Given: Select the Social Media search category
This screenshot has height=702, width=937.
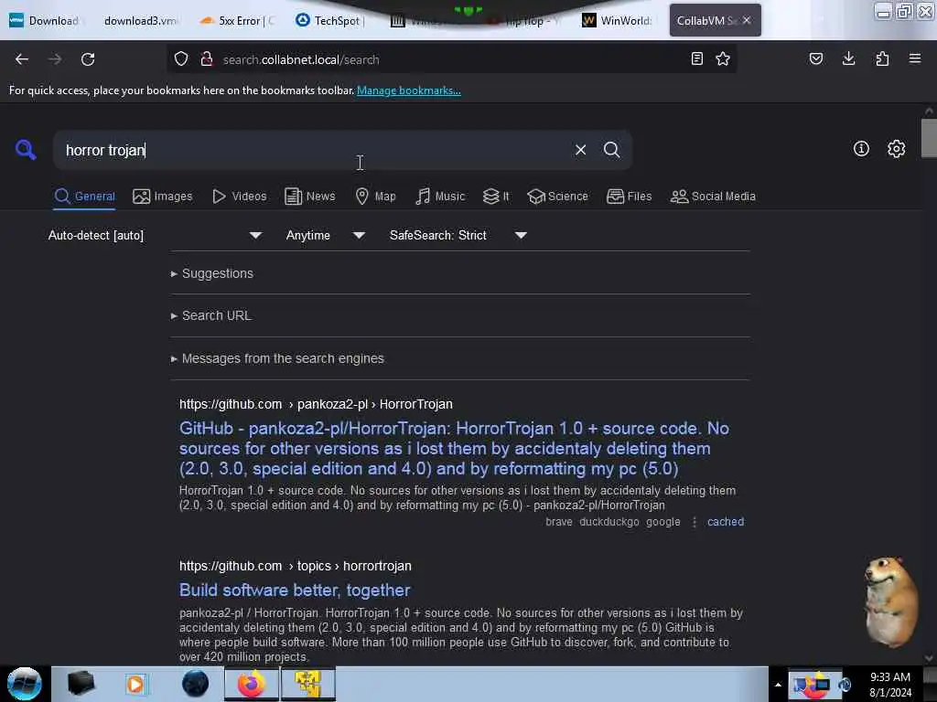Looking at the screenshot, I should (713, 197).
